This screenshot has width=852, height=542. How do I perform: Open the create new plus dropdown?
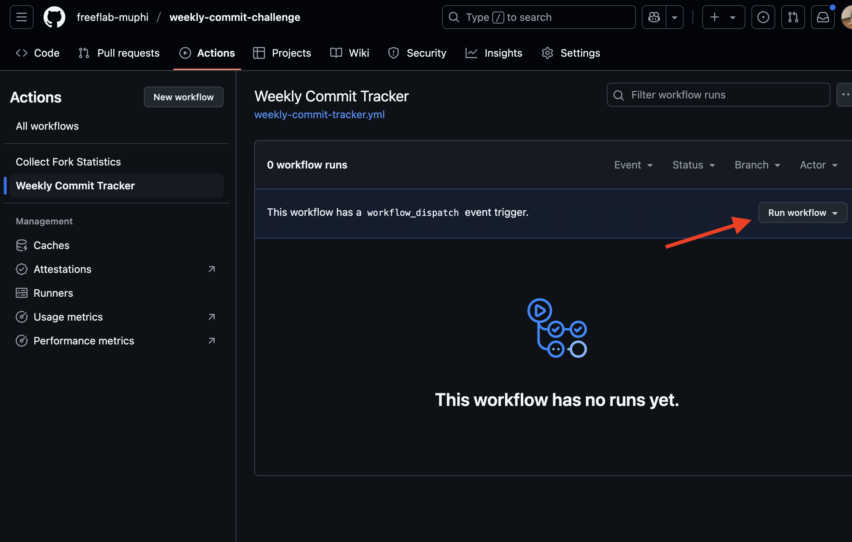click(723, 17)
